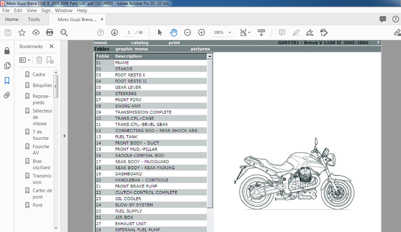Click the menù link in the catalog header

[x=100, y=43]
